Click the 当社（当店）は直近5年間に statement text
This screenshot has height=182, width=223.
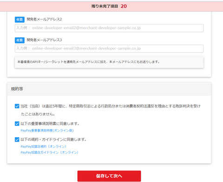tap(111, 110)
